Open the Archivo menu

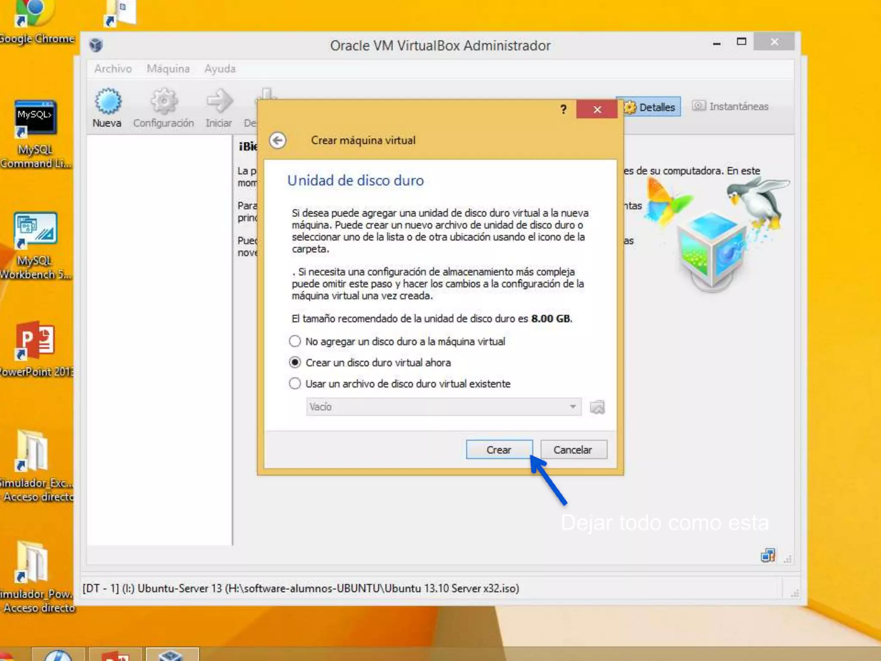tap(113, 69)
